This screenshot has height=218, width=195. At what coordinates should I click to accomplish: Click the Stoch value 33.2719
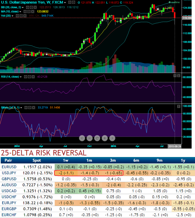pos(43,108)
